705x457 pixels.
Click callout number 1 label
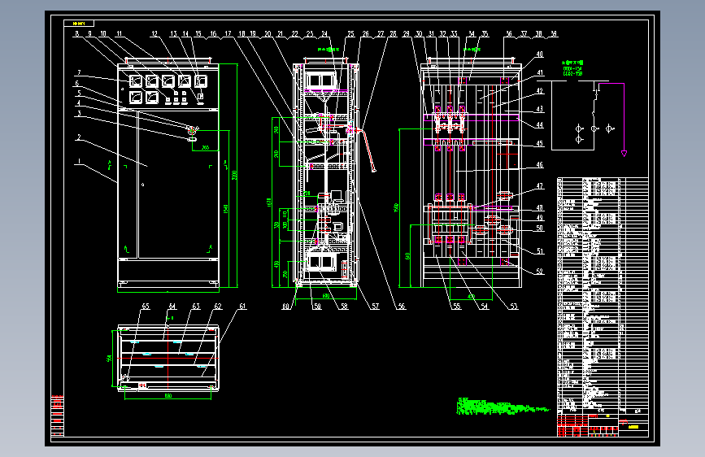point(79,161)
